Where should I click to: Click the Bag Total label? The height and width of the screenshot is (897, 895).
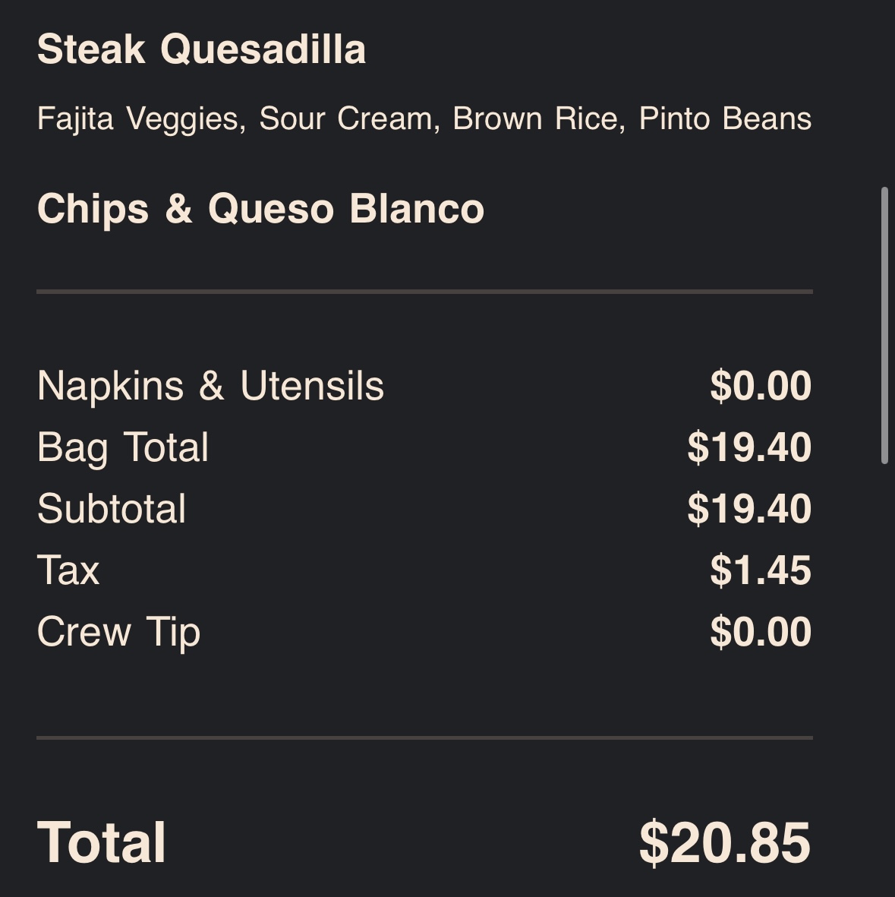tap(123, 447)
